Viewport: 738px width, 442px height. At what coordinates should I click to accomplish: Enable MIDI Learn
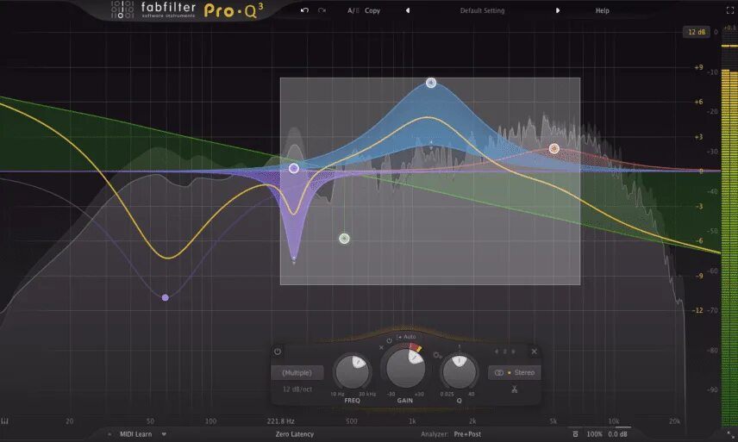(135, 434)
